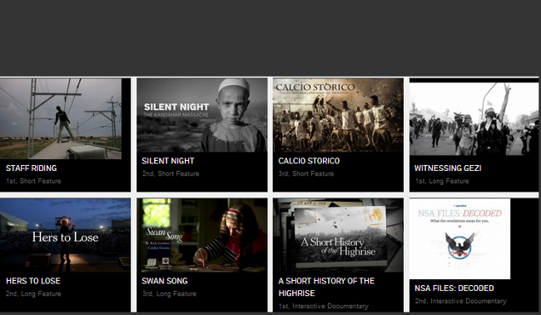Image resolution: width=541 pixels, height=315 pixels.
Task: Select the Calcio Storico poster image
Action: [338, 115]
